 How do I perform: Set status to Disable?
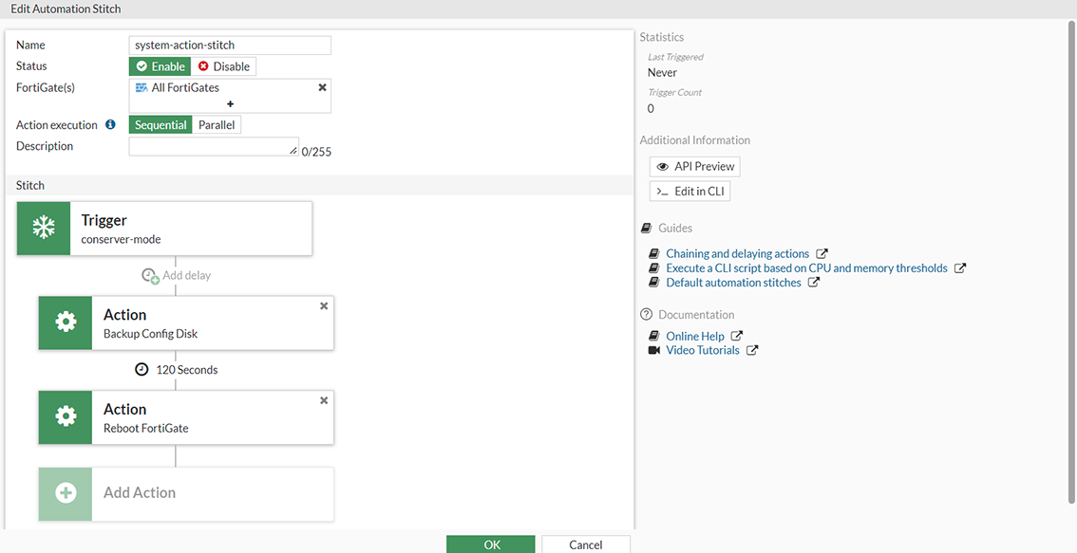(x=223, y=66)
